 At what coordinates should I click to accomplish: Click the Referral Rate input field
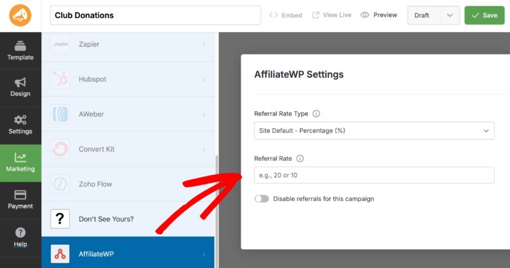click(x=374, y=175)
